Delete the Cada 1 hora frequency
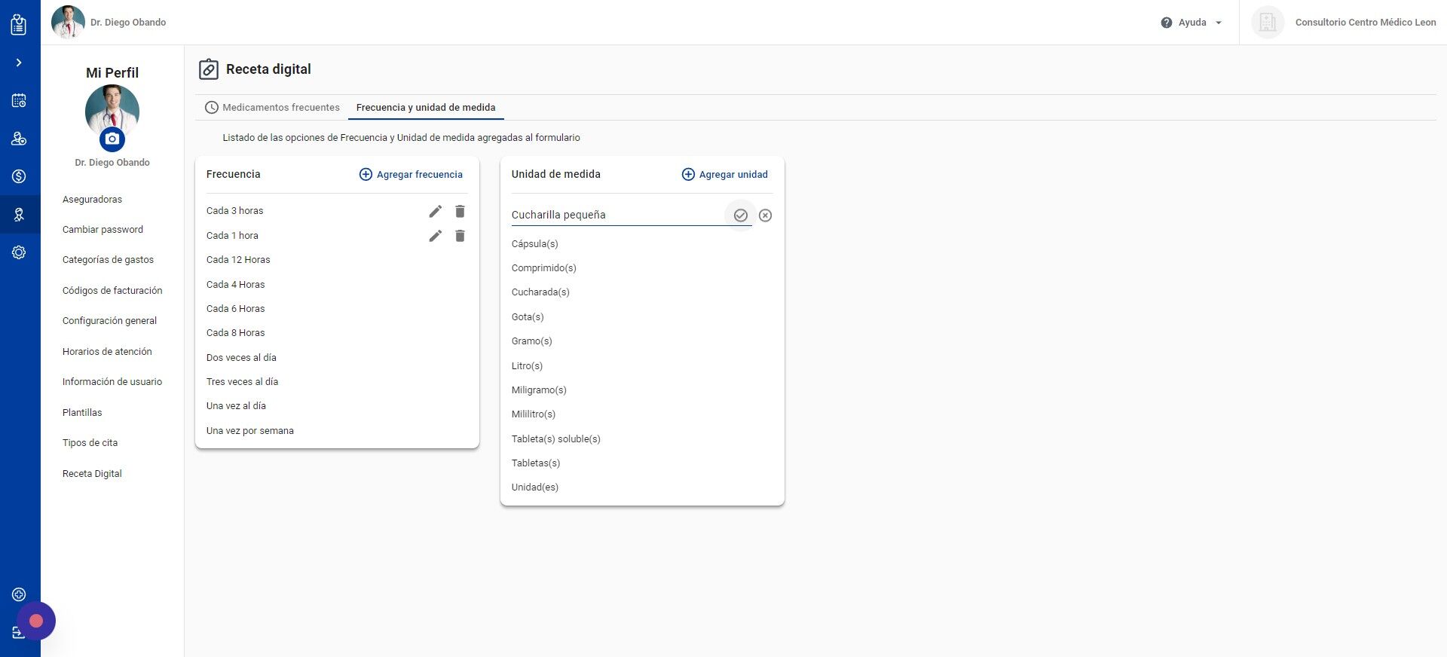This screenshot has height=657, width=1447. (x=460, y=236)
